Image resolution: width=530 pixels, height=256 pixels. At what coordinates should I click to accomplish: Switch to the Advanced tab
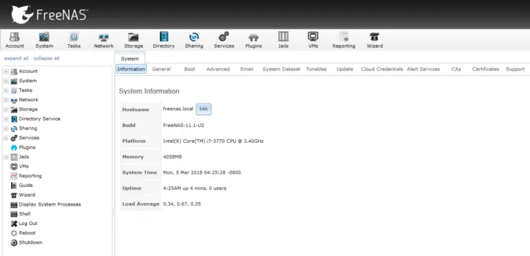(x=218, y=69)
